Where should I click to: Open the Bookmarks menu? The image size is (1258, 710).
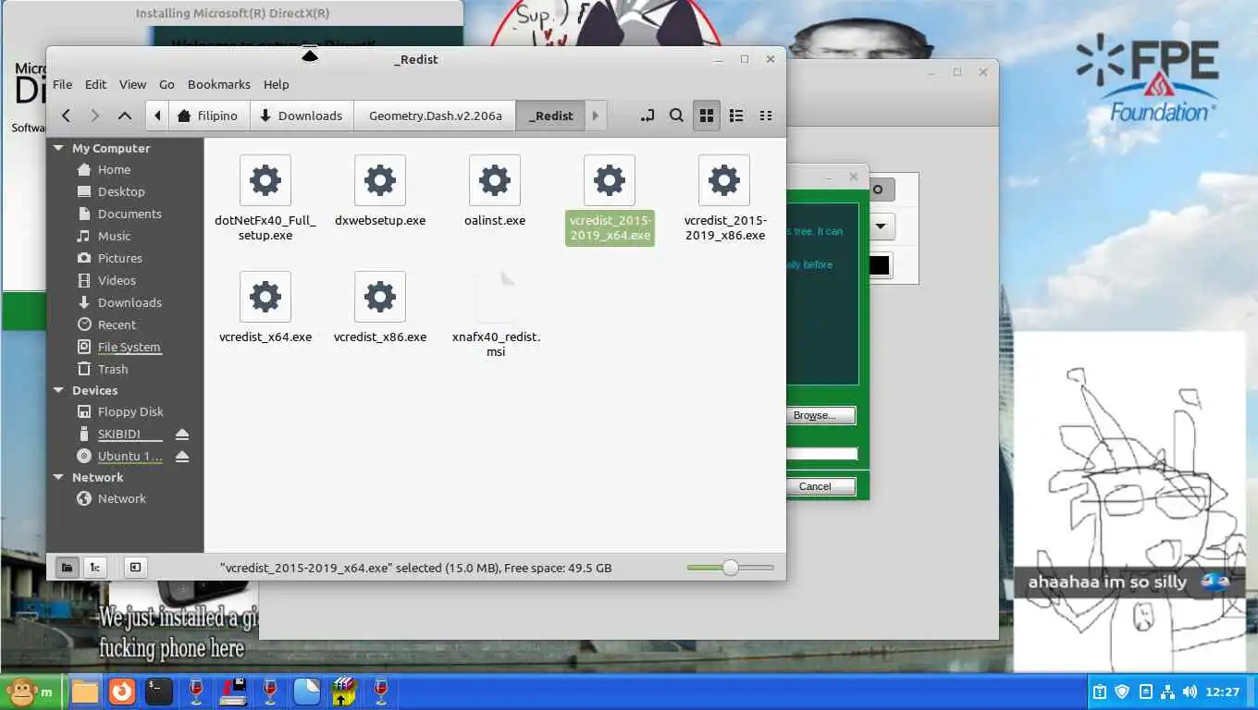coord(219,84)
